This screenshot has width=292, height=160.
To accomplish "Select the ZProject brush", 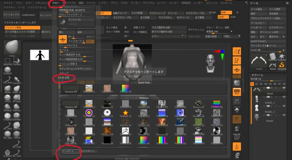I will coord(17,98).
